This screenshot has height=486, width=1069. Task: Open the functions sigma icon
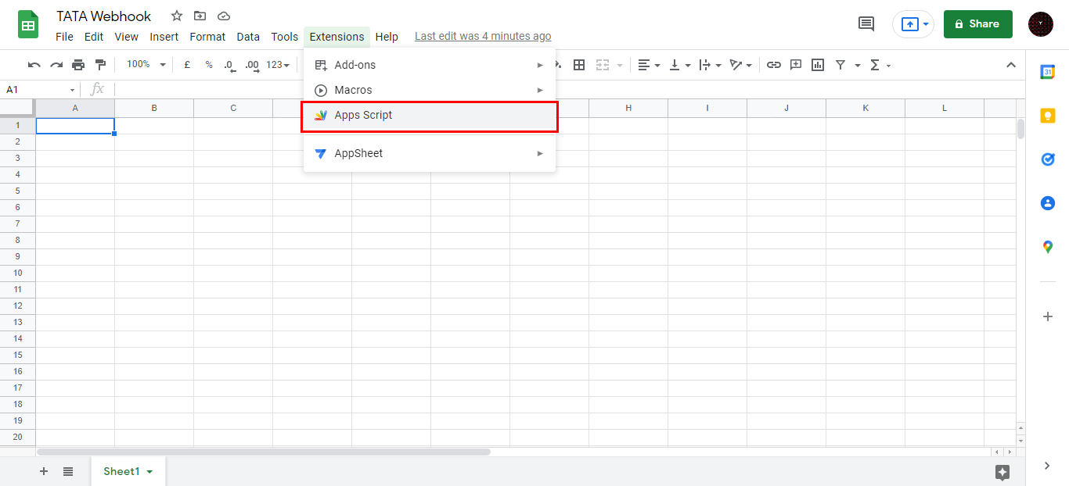pos(876,65)
